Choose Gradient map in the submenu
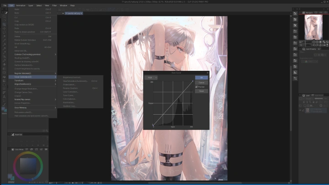This screenshot has height=185, width=329. [x=69, y=106]
